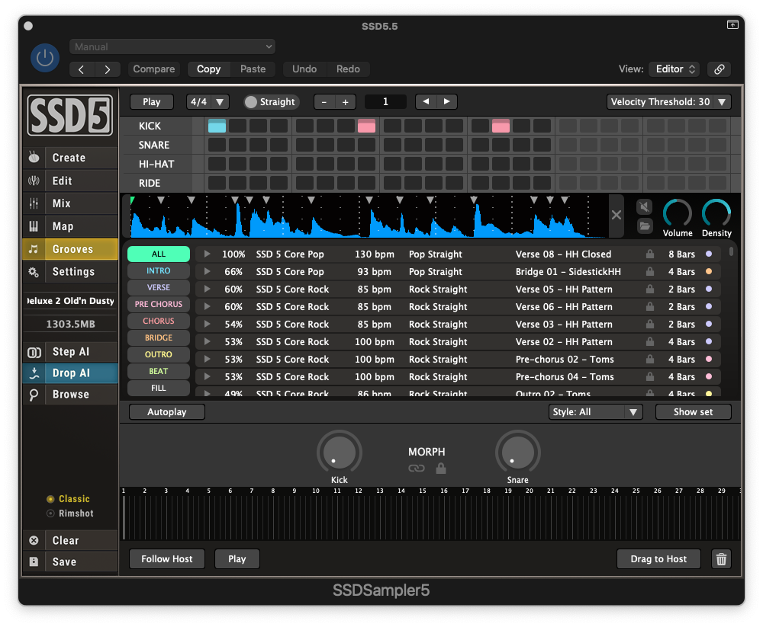Click the trash icon to delete groove
The height and width of the screenshot is (627, 763).
click(x=721, y=559)
